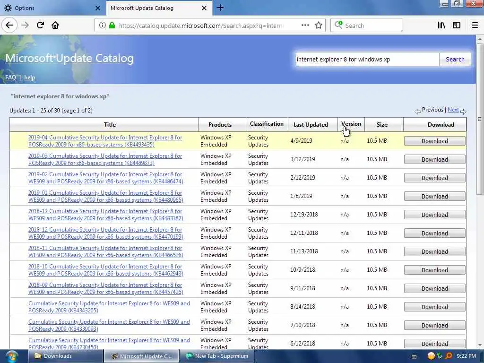Download the 4/9/2019 update
The width and height of the screenshot is (484, 363).
pos(434,141)
